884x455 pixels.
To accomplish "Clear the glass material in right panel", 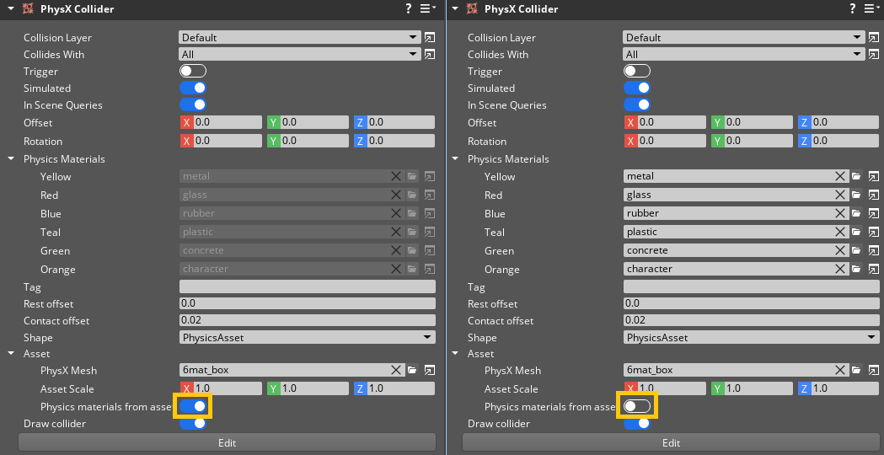I will click(x=840, y=195).
